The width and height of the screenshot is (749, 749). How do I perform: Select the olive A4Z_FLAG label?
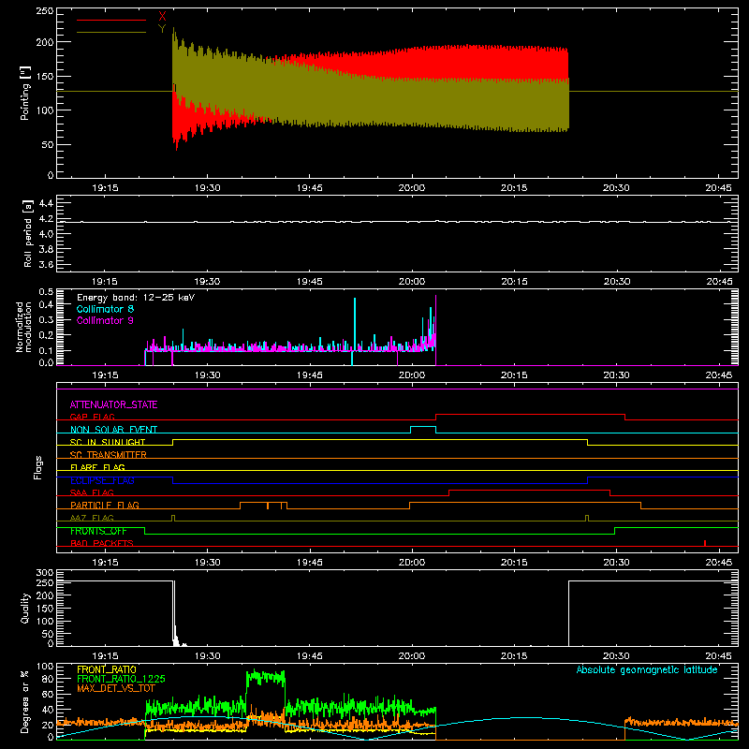(92, 518)
